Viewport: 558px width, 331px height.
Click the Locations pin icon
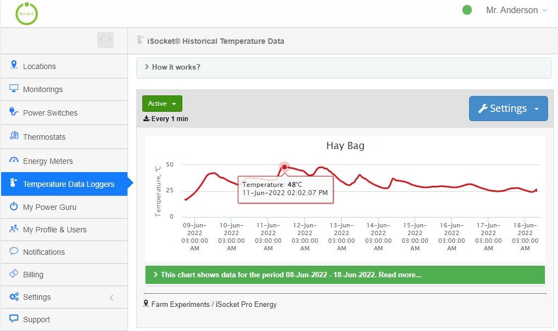click(x=14, y=65)
